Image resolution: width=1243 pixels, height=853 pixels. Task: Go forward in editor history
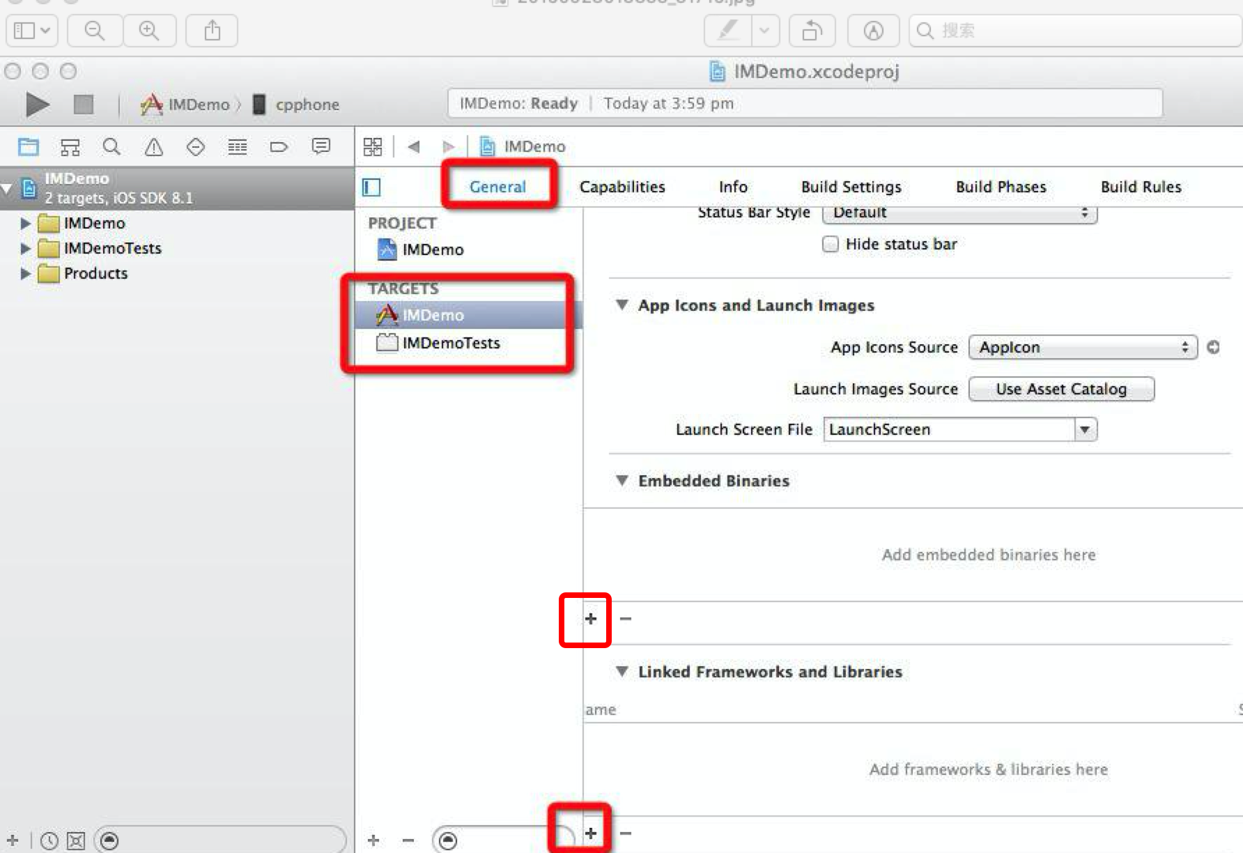click(448, 146)
